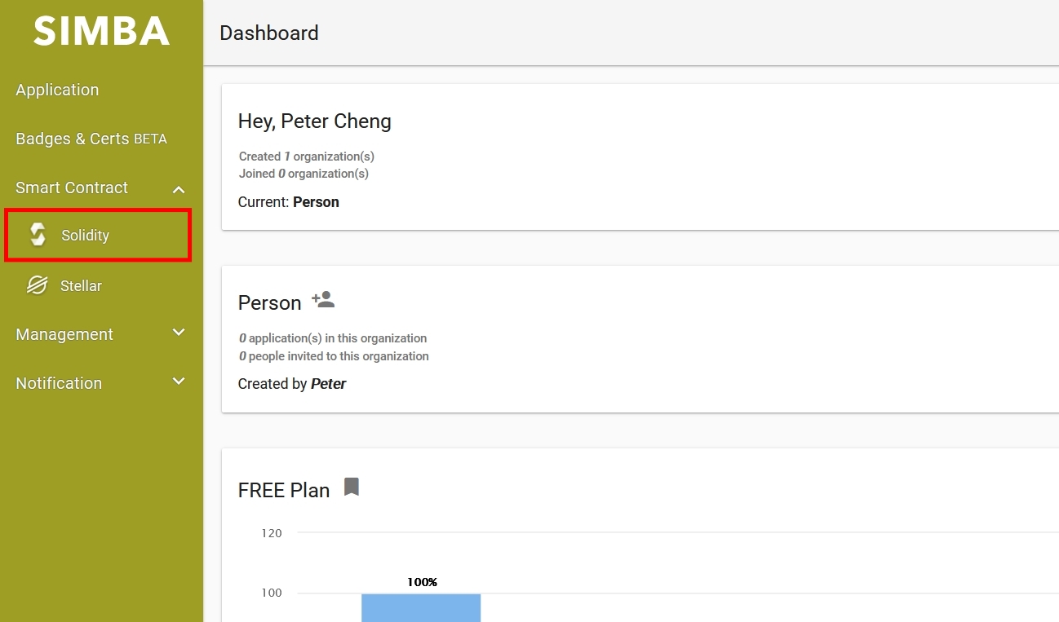This screenshot has height=622, width=1059.
Task: Expand the Management chevron
Action: 179,333
